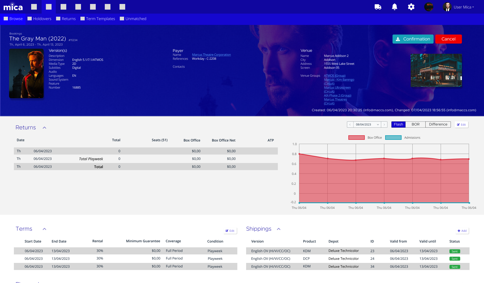
Task: Open the Unmatched tab
Action: 133,19
